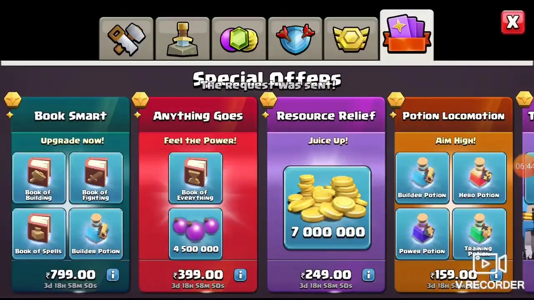Tap the Book of Building item
Viewport: 534px width, 300px height.
click(39, 178)
